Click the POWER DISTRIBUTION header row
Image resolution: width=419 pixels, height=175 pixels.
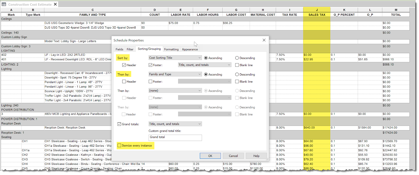tap(205, 110)
